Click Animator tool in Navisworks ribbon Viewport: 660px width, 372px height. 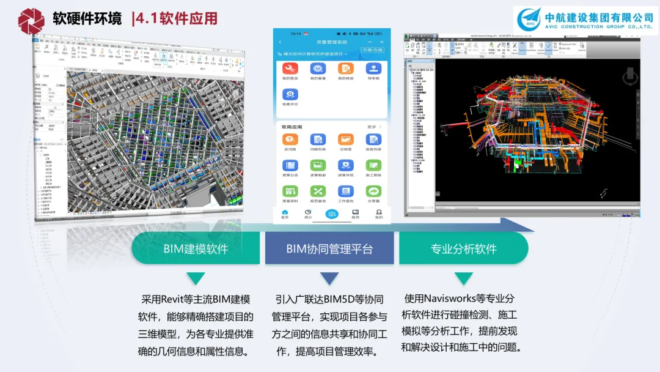548,46
